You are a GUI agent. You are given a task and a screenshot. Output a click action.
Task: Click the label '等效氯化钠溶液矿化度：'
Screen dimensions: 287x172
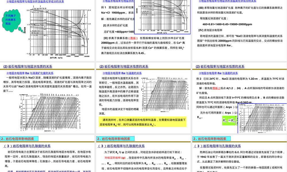[x=214, y=18]
